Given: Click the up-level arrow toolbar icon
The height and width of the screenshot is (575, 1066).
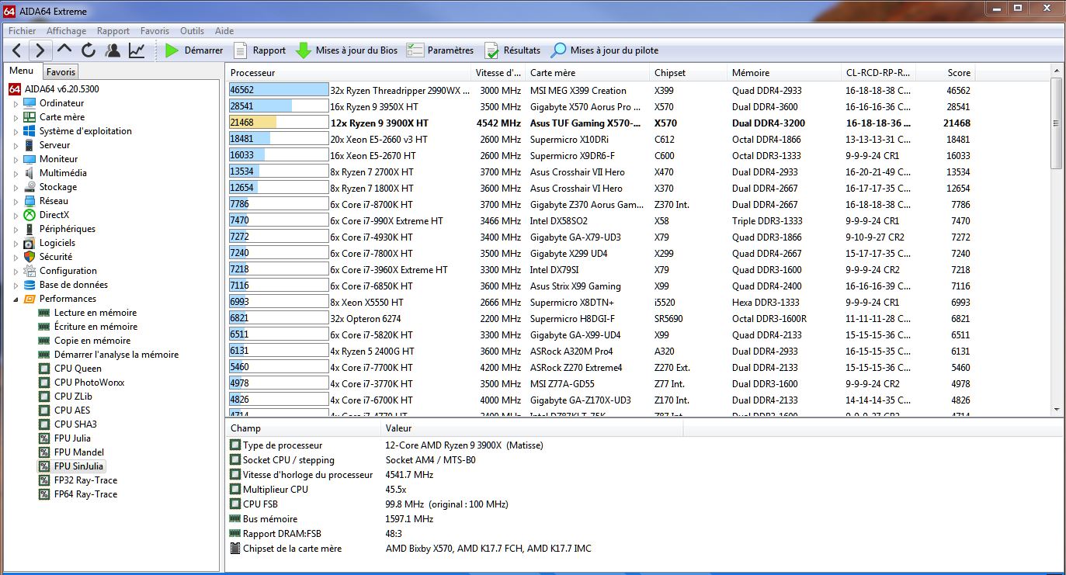Looking at the screenshot, I should [x=65, y=50].
